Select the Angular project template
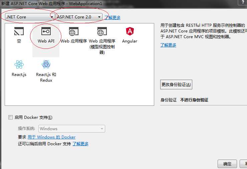The height and width of the screenshot is (169, 247). tap(130, 35)
